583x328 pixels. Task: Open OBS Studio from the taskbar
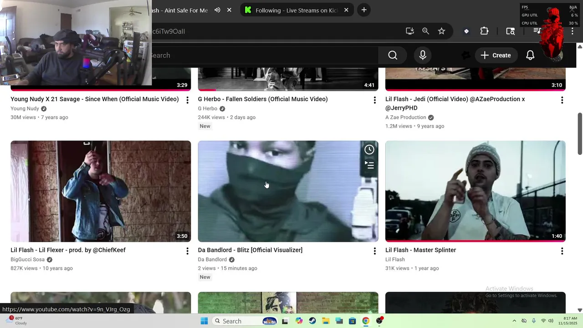(x=379, y=321)
